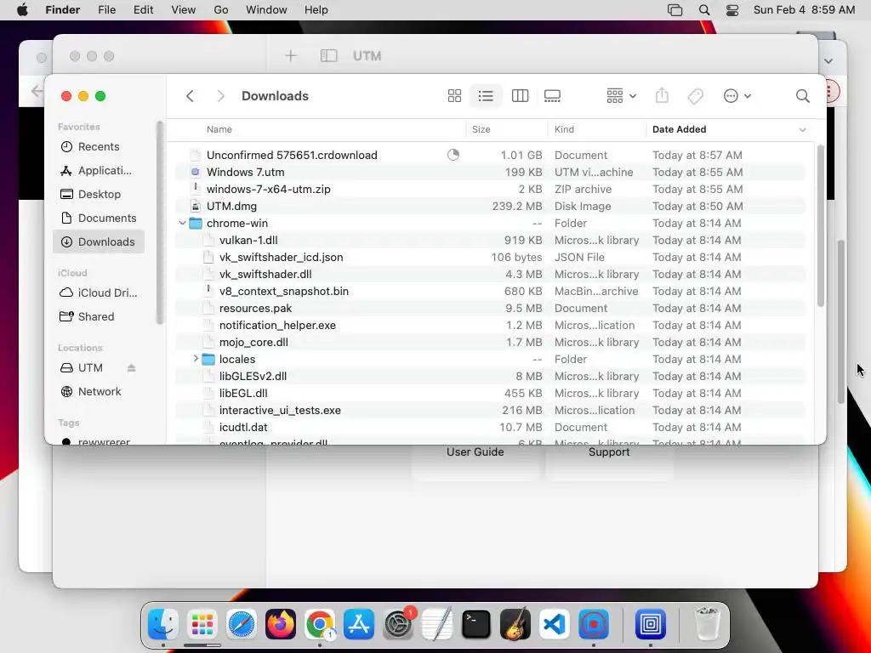The width and height of the screenshot is (871, 653).
Task: Open Control Center in menu bar
Action: 732,10
